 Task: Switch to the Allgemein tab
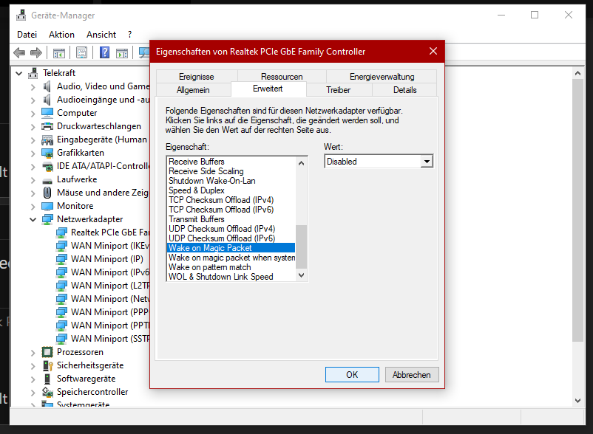[x=193, y=90]
